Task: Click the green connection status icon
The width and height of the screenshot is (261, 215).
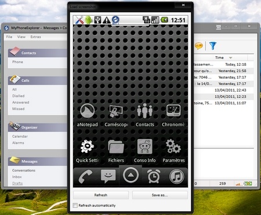Action: point(248,183)
